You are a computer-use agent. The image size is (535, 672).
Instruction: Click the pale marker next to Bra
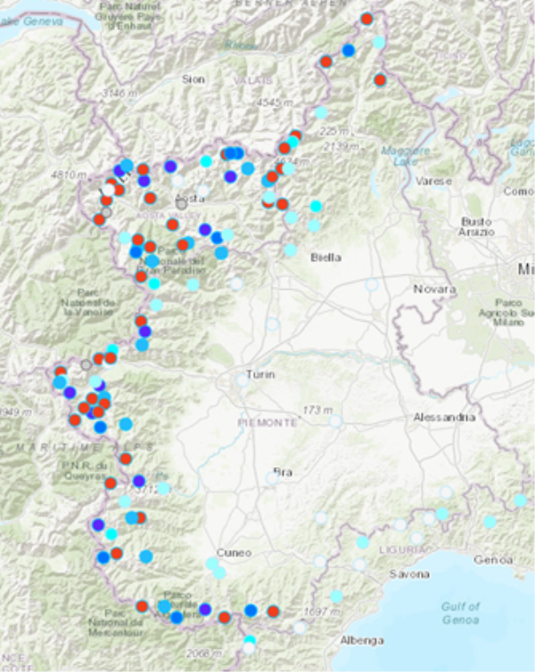[x=272, y=478]
